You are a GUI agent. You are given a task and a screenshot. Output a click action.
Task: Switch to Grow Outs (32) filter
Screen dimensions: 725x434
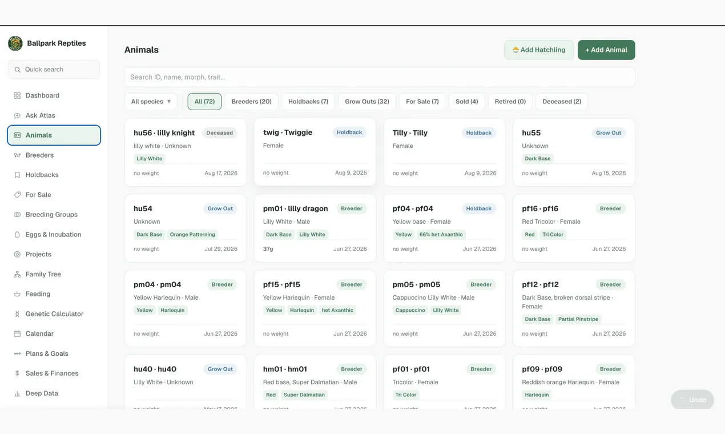(x=367, y=102)
